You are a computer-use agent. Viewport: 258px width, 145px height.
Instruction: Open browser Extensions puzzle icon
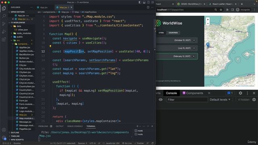coord(227,10)
